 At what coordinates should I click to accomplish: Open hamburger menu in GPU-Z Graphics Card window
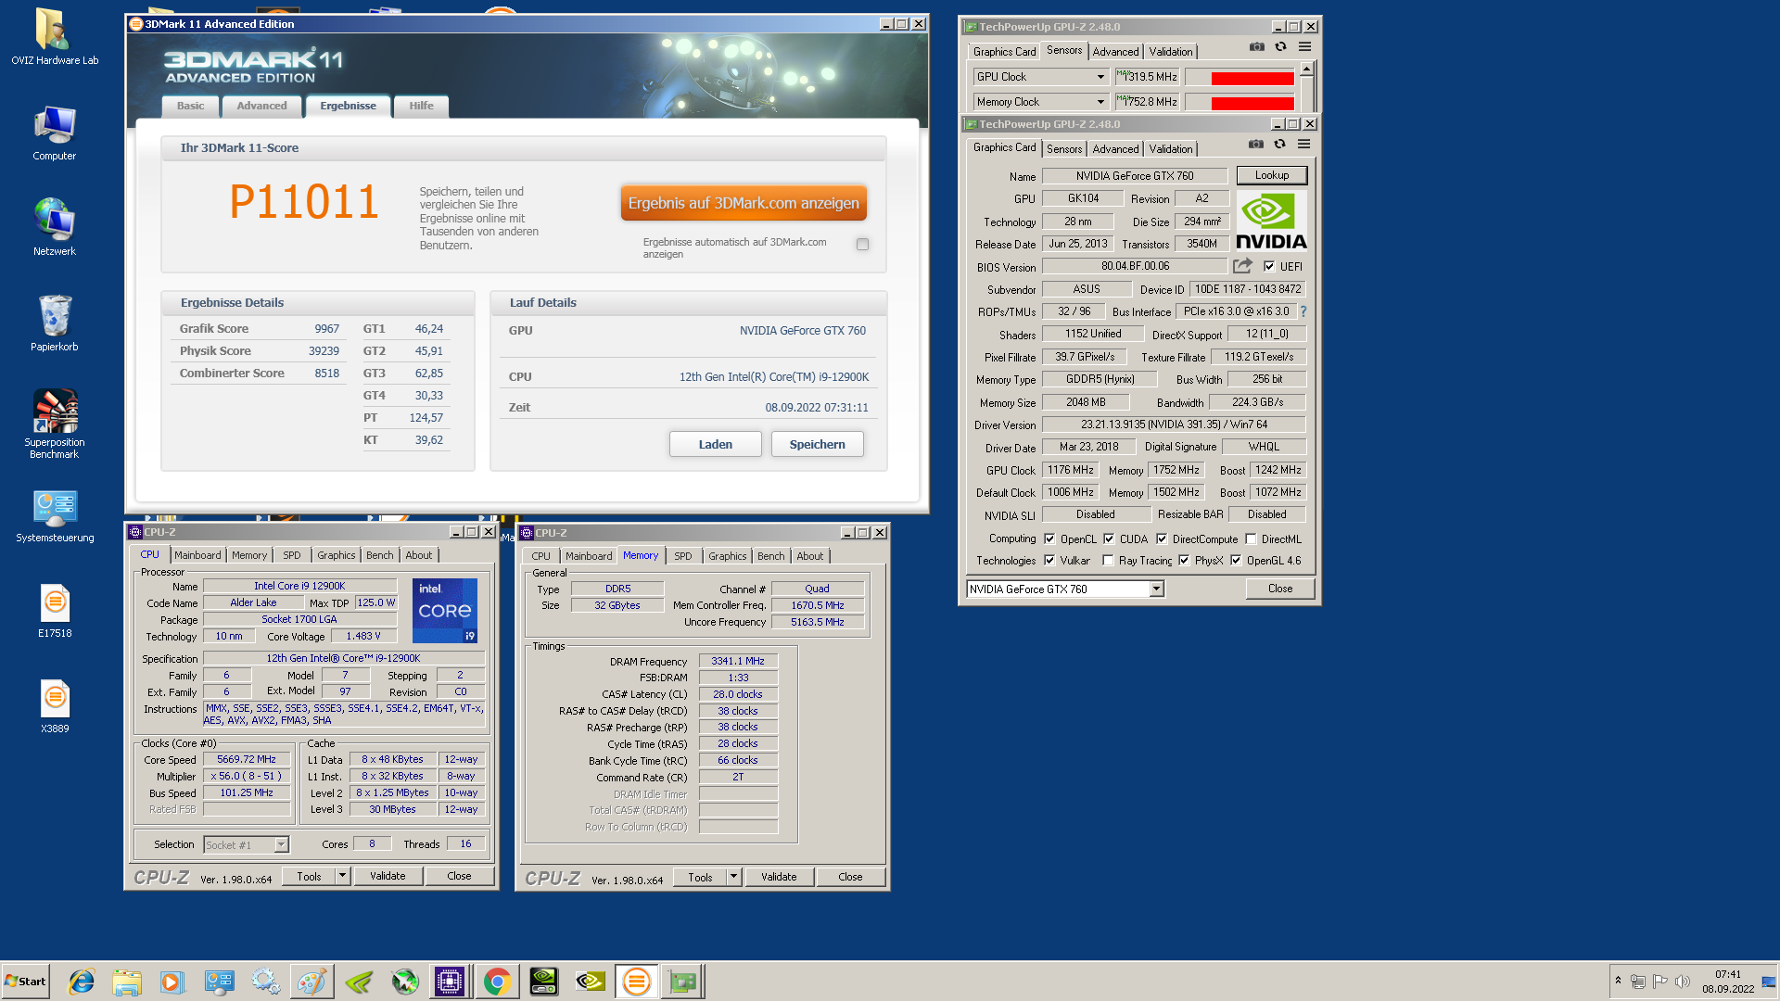(1303, 145)
